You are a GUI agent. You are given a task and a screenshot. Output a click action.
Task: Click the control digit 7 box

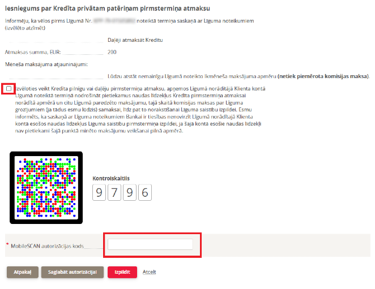pyautogui.click(x=114, y=192)
